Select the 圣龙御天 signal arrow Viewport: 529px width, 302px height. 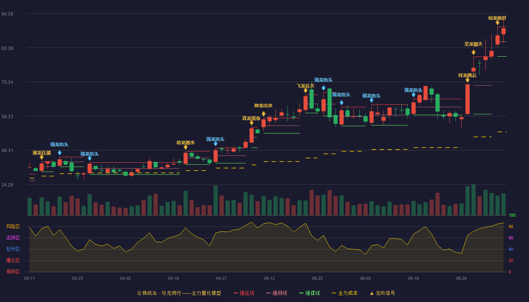tap(473, 53)
